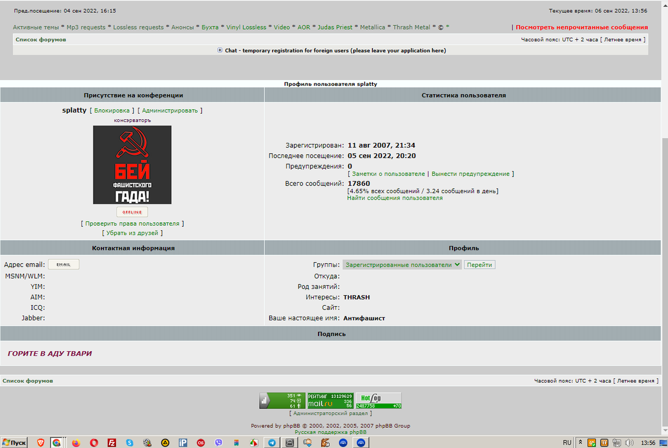Open Metallica navigation link
The height and width of the screenshot is (448, 668).
tap(372, 27)
